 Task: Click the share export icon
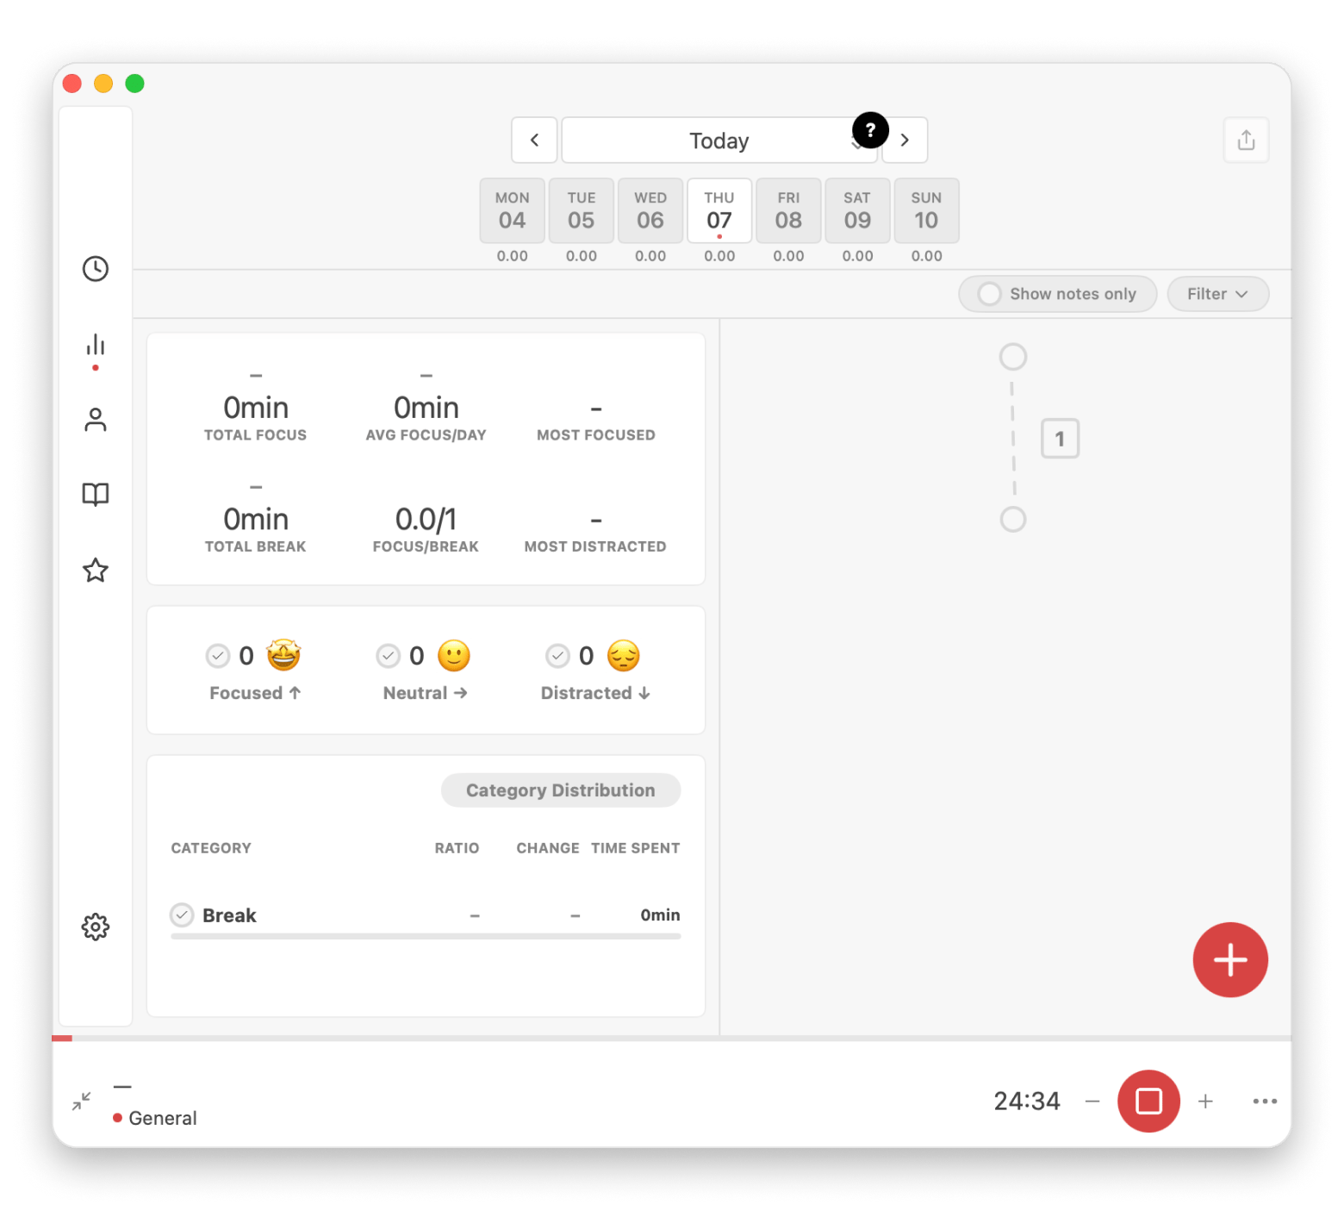click(1246, 140)
